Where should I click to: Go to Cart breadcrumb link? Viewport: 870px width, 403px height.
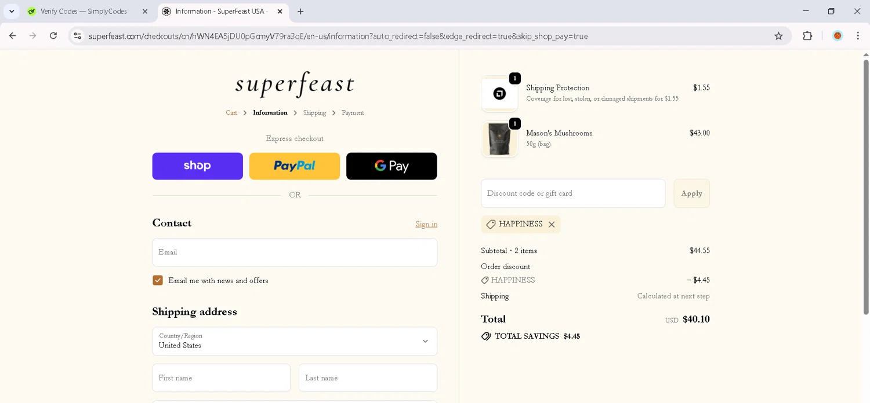(231, 113)
